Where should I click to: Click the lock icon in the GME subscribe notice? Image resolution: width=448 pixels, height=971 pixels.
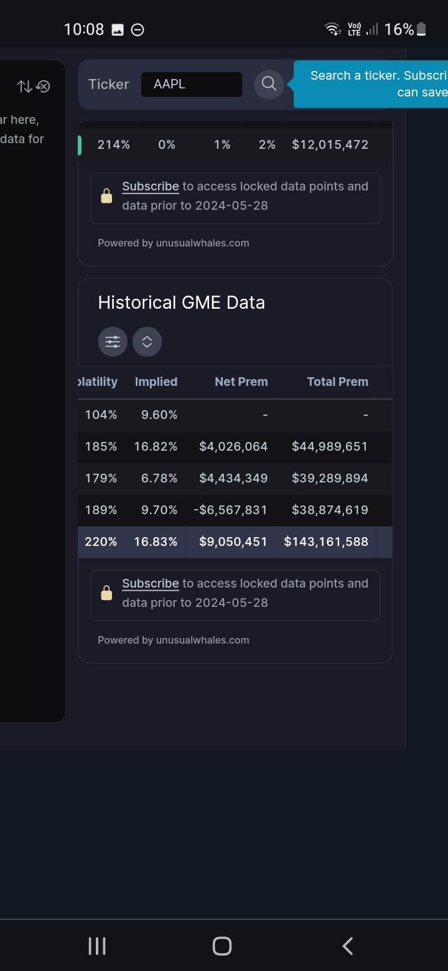tap(106, 593)
